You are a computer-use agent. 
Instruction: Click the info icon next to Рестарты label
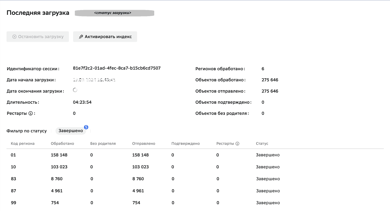coord(31,114)
